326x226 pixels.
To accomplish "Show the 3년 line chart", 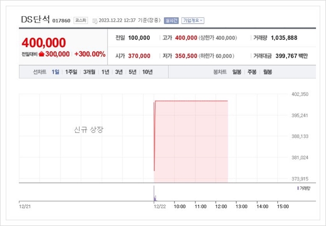I will click(119, 72).
